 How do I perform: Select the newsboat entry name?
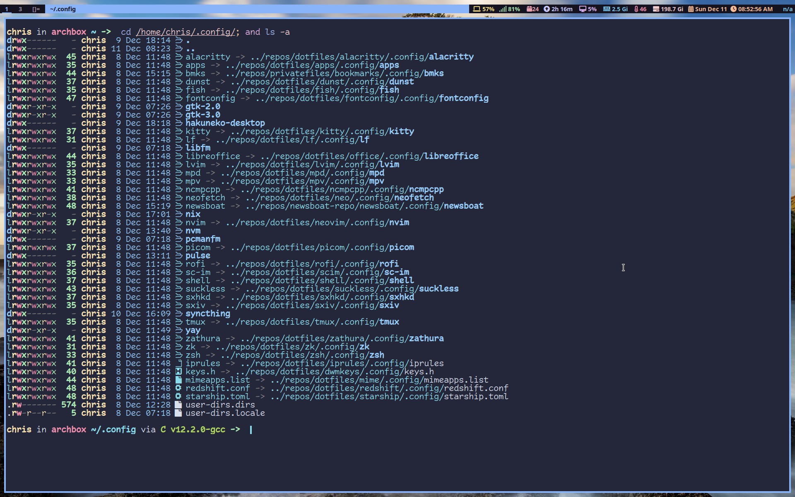click(x=205, y=206)
